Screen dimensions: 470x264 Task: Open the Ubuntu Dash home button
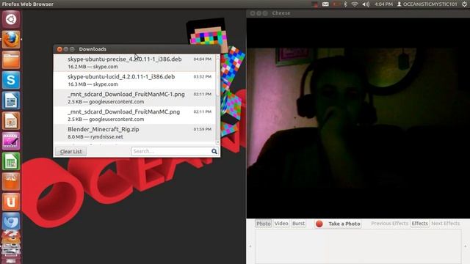click(11, 20)
